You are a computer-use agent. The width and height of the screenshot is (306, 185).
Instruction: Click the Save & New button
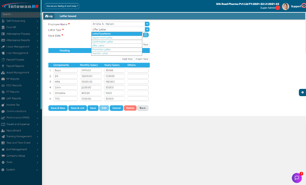[58, 108]
